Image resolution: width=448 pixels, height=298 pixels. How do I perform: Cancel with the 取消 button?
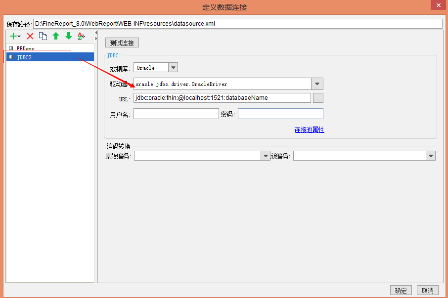[x=427, y=290]
